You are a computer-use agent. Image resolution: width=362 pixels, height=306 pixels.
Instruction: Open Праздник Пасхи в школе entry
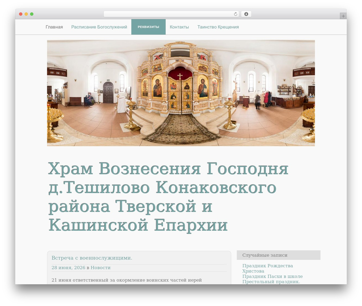coord(272,276)
